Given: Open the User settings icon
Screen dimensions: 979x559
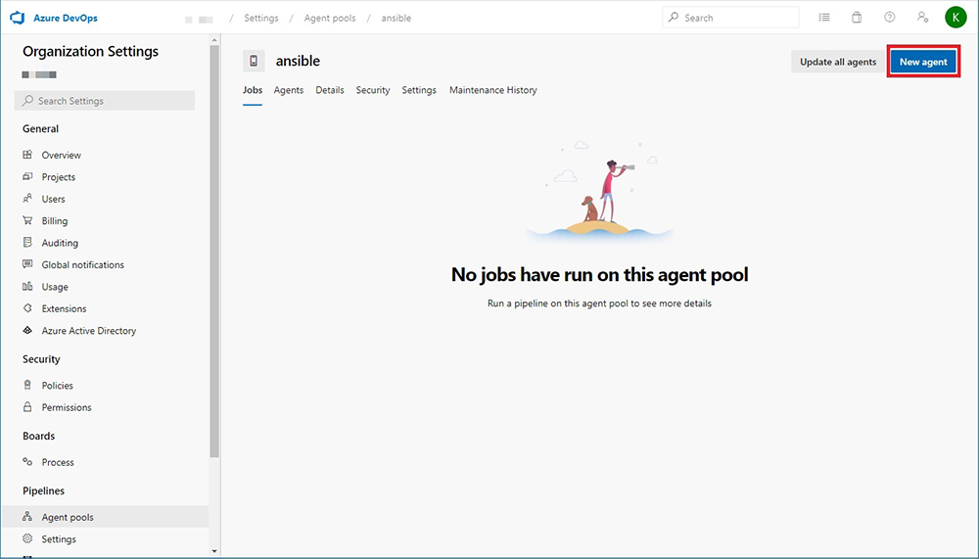Looking at the screenshot, I should pos(921,18).
